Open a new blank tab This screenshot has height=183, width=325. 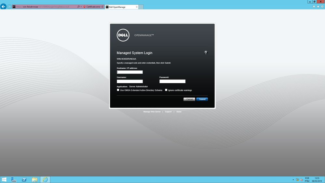pyautogui.click(x=141, y=7)
